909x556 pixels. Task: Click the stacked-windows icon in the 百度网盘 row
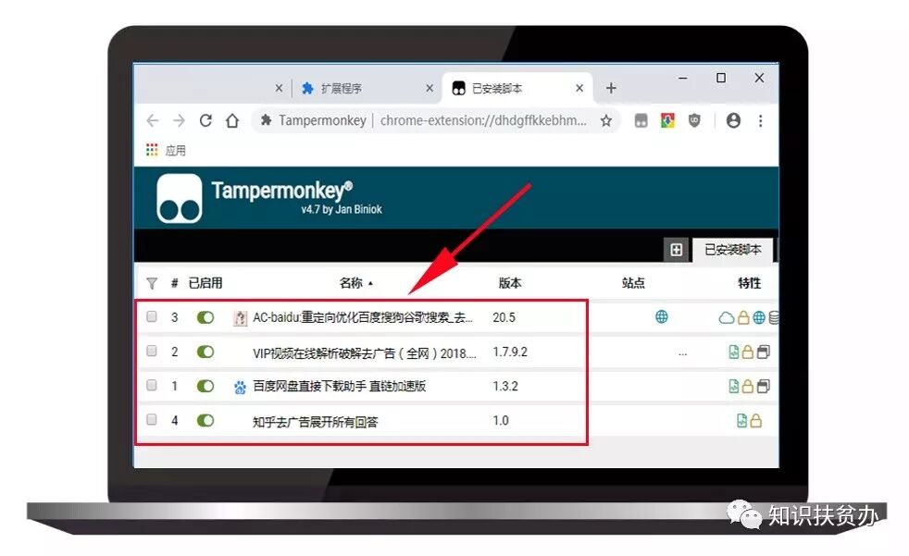[764, 387]
